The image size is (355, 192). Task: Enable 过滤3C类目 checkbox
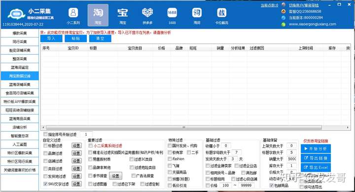click(x=131, y=159)
